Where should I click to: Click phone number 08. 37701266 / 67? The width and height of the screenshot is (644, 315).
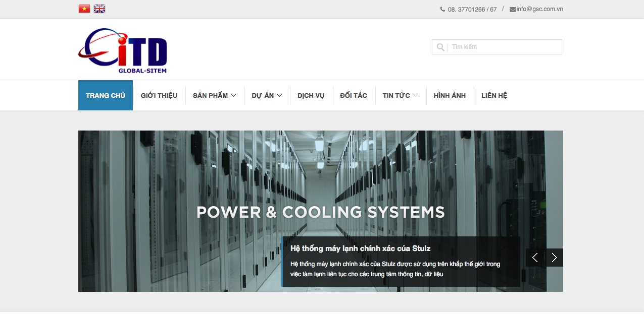click(x=472, y=9)
